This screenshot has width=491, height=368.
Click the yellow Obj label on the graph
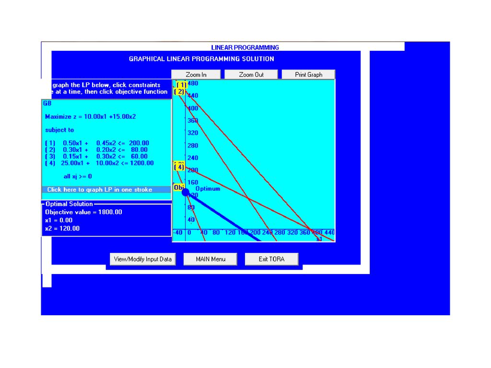(178, 187)
